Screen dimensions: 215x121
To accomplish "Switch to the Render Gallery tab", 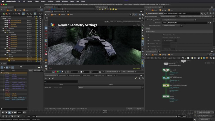I will point(87,75).
